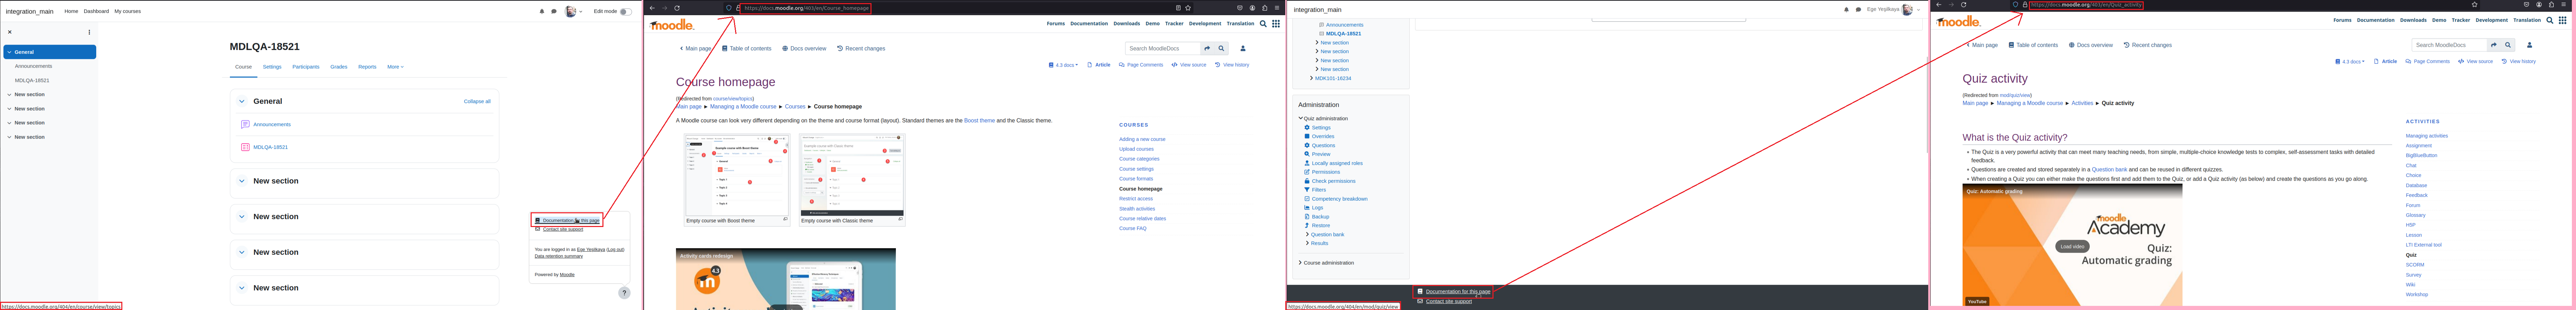Click the docs.moodle.org Course_homepage address bar
This screenshot has width=2576, height=310.
point(806,8)
